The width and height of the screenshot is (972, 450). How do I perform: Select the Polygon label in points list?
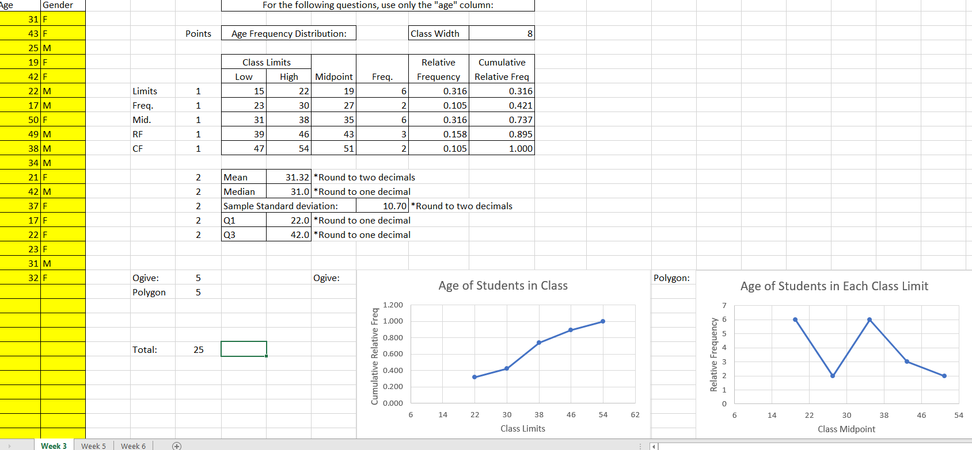coord(149,292)
